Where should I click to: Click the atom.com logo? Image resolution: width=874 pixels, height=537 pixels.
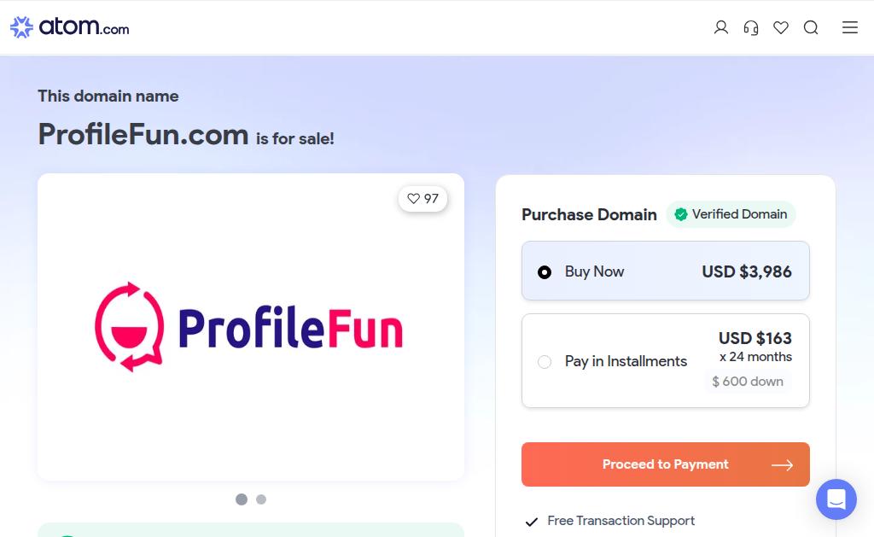tap(70, 26)
